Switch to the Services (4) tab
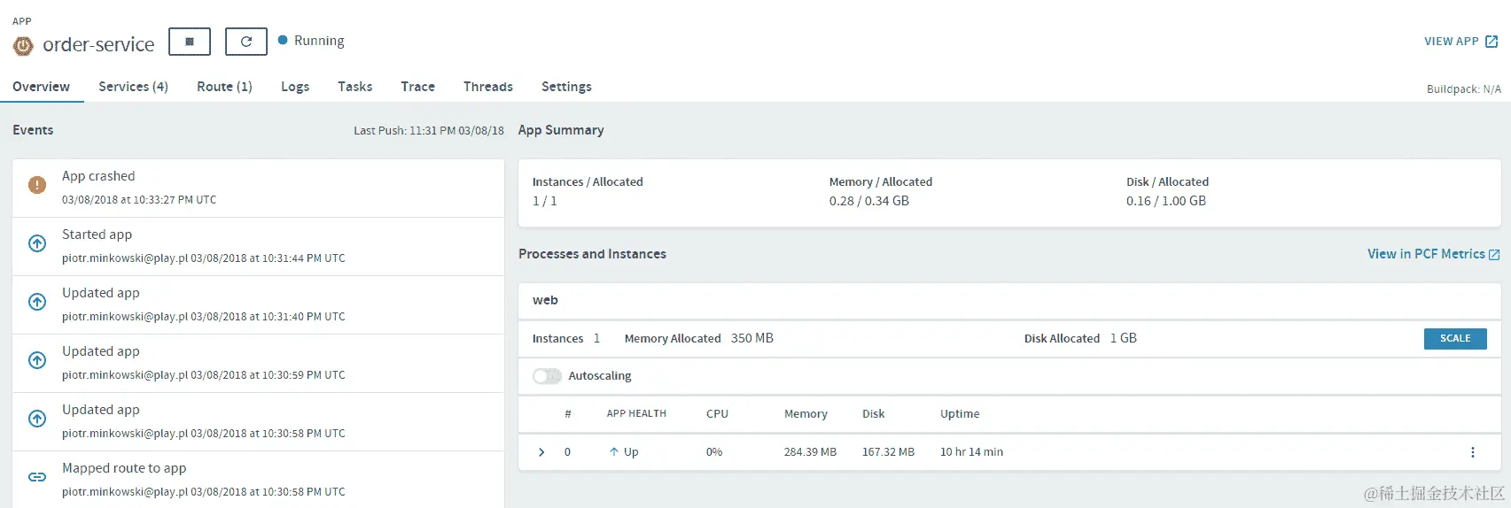The image size is (1511, 508). 133,87
